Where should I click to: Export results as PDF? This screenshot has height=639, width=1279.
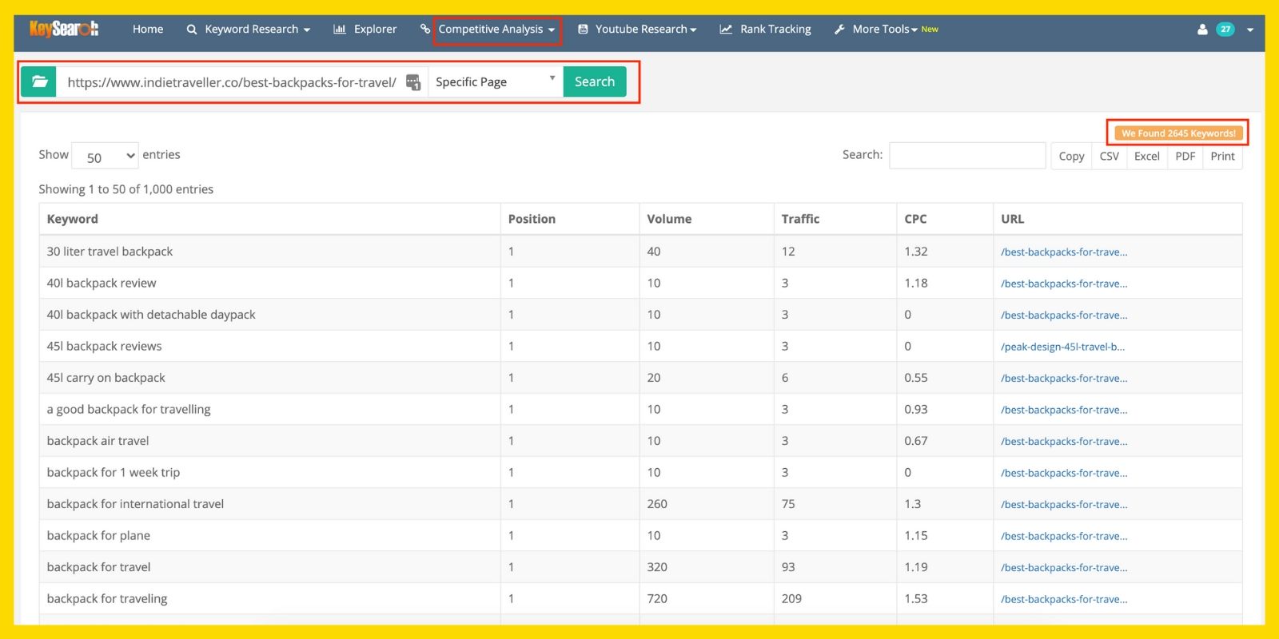[x=1185, y=157]
